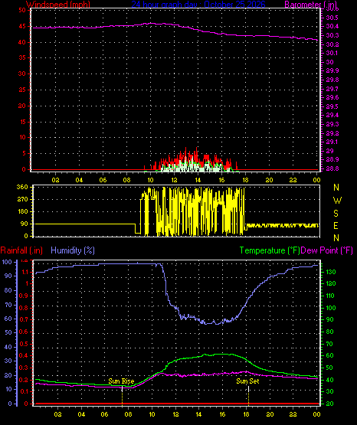Click the '28.9' barometer axis value
This screenshot has width=357, height=425.
332,159
